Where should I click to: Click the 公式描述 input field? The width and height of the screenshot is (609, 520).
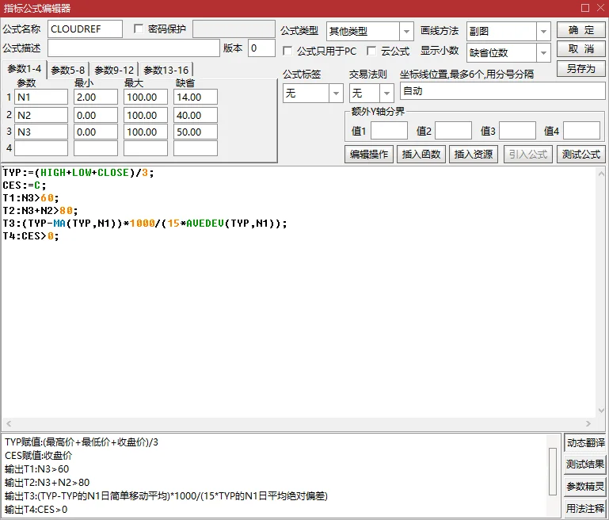click(134, 48)
